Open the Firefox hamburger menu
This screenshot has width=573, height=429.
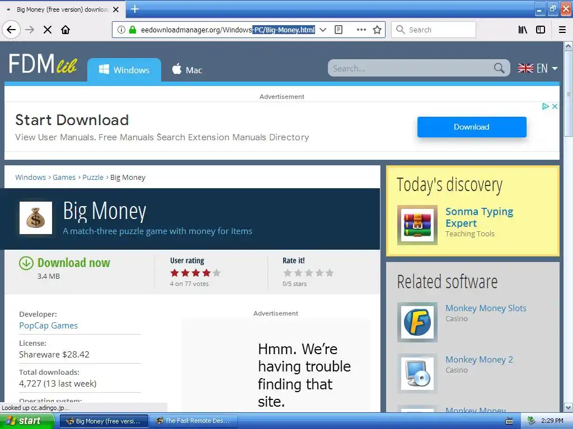coord(562,30)
